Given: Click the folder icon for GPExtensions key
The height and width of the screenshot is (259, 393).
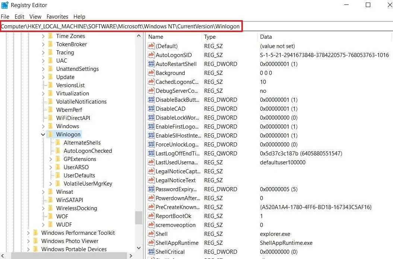Looking at the screenshot, I should (x=58, y=159).
